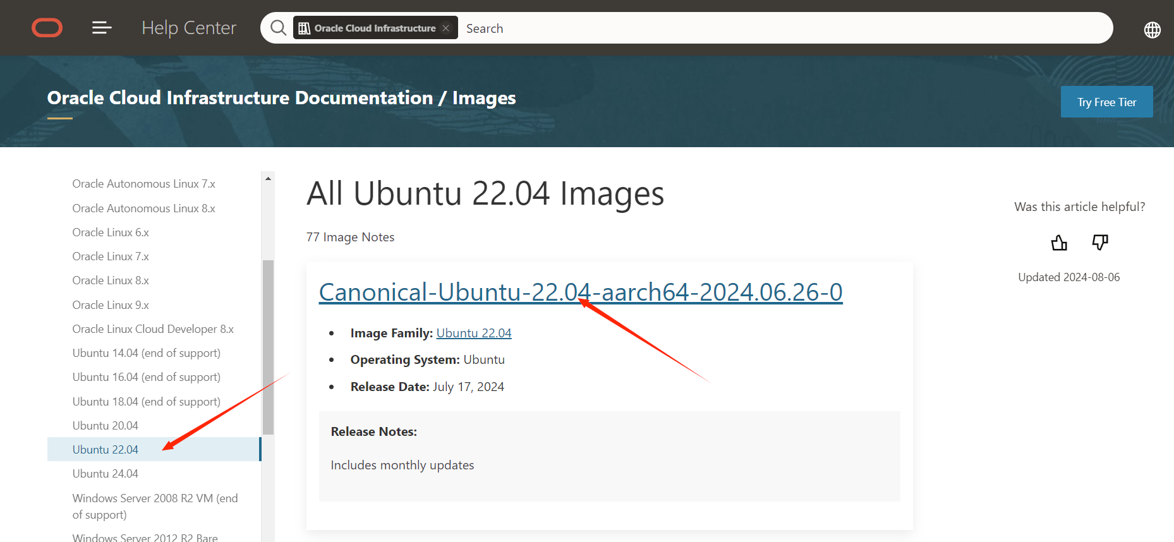
Task: Click the Search input field
Action: (x=784, y=28)
